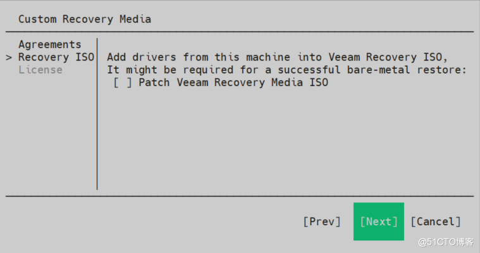Return to previous step with Prev

[x=322, y=221]
